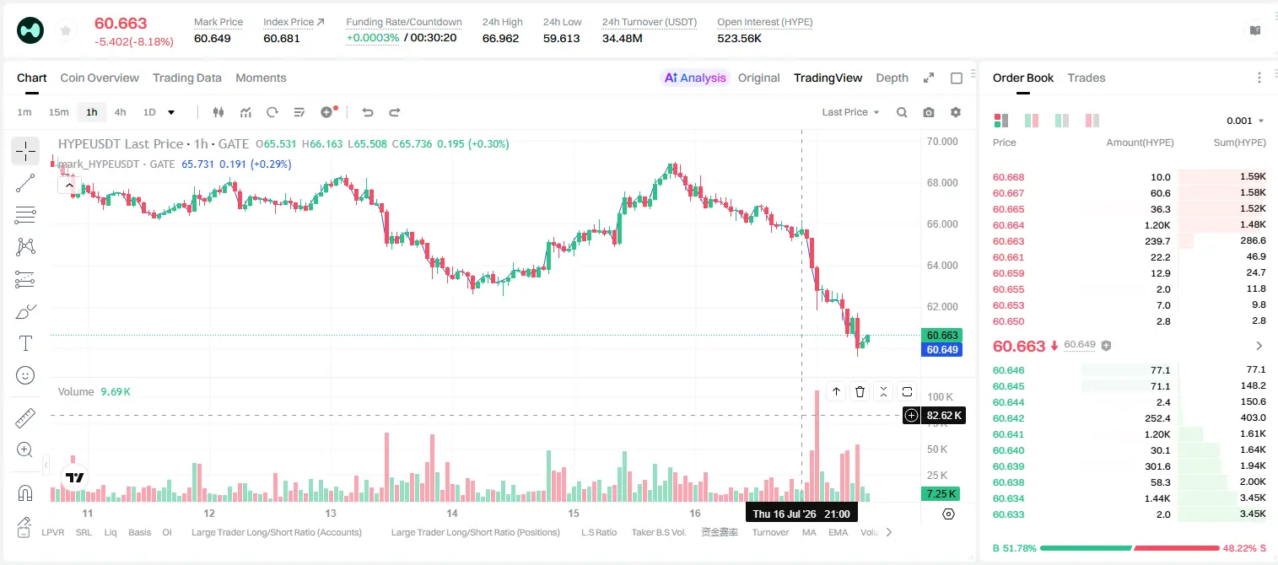Screen dimensions: 1278x565
Task: Select the text annotation tool
Action: pos(25,343)
